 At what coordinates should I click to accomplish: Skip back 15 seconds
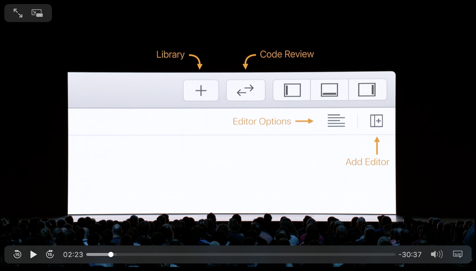(17, 254)
